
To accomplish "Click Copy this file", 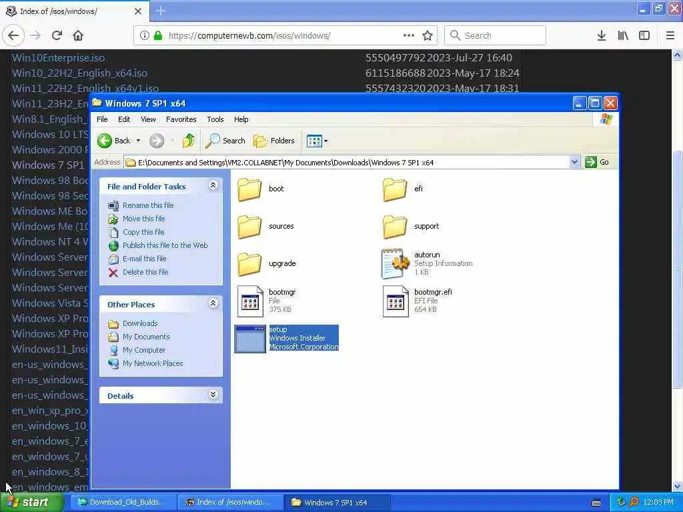I will 143,232.
